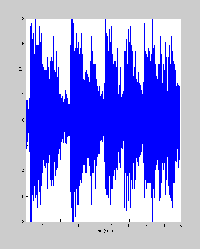This screenshot has width=200, height=249.
Task: Click the x-axis tick label 9
Action: pos(181,225)
